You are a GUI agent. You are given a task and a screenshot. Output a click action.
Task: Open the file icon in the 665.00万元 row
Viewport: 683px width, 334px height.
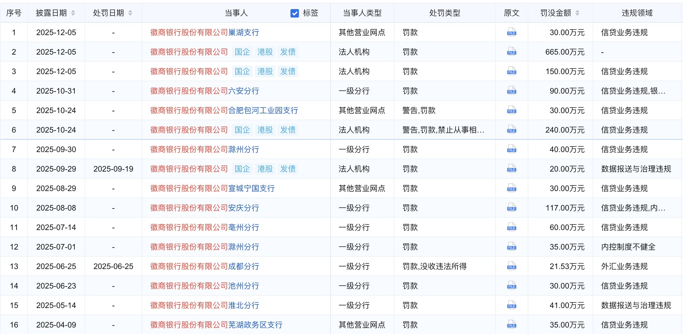[511, 52]
